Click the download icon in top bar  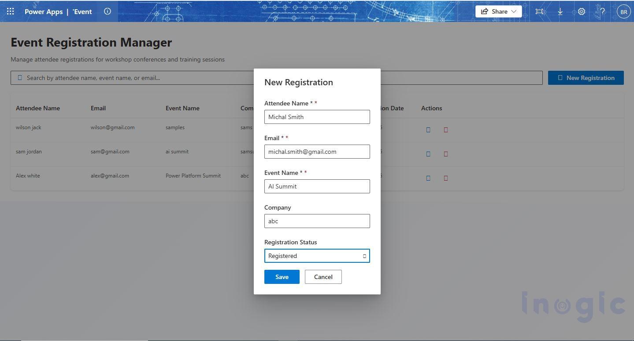pyautogui.click(x=560, y=11)
